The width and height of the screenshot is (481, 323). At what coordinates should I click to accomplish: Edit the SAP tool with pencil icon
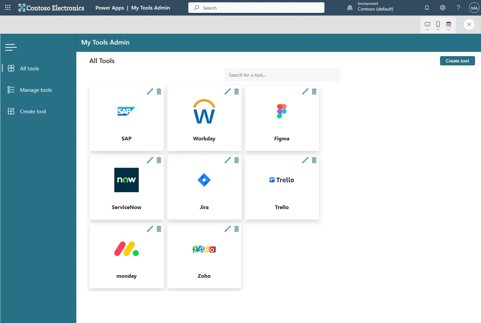pos(150,91)
